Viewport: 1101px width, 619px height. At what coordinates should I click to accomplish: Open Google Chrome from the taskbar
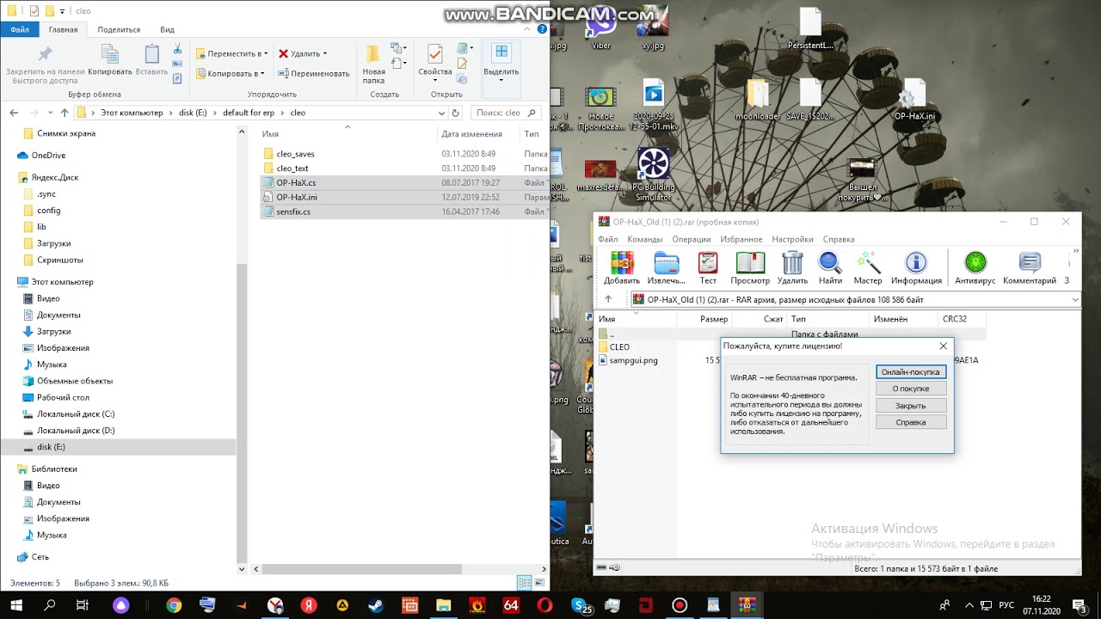[x=174, y=605]
